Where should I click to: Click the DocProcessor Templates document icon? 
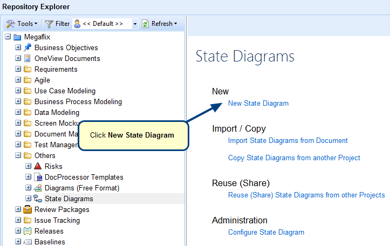38,177
